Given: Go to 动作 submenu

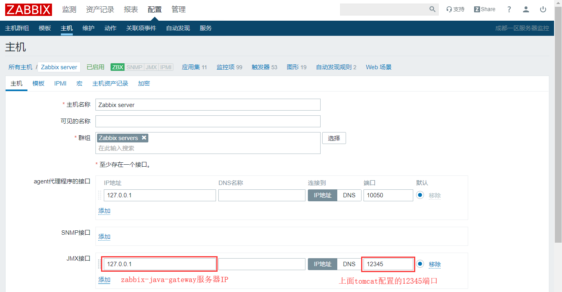Looking at the screenshot, I should pos(111,28).
